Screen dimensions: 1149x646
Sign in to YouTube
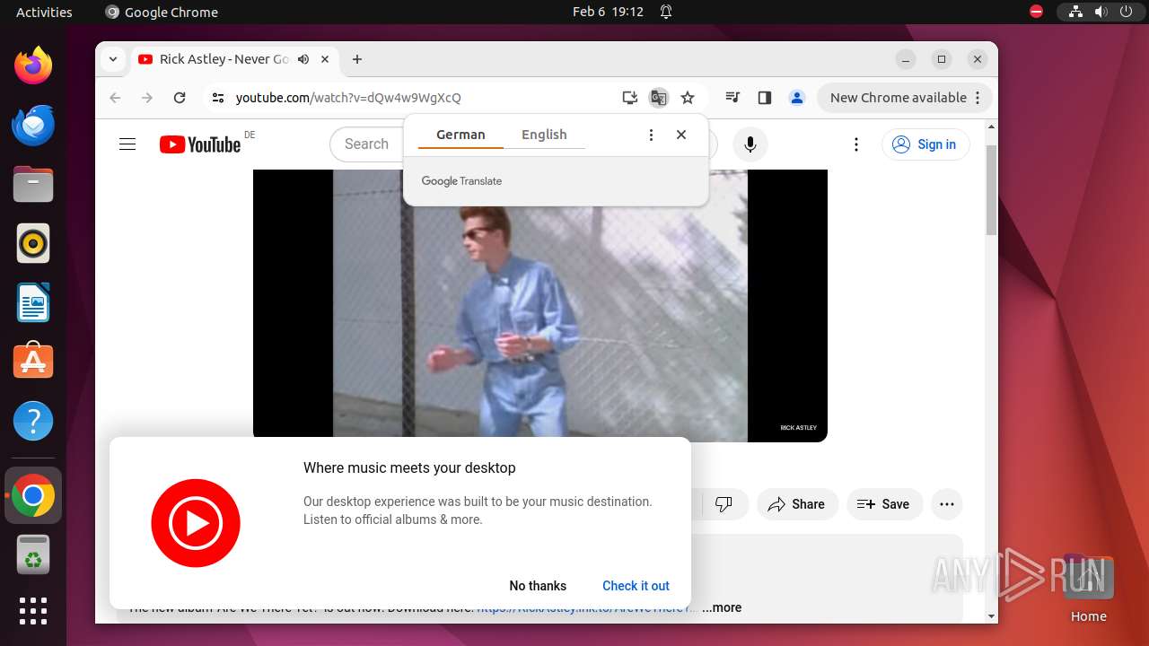(925, 144)
